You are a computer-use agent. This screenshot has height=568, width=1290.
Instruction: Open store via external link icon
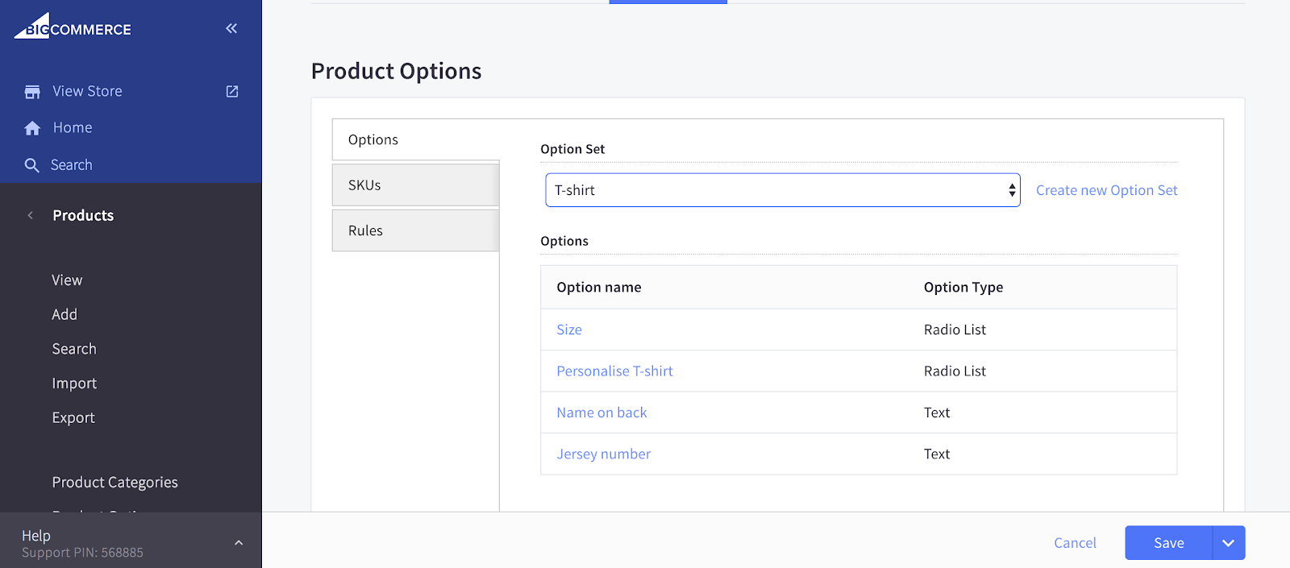tap(232, 92)
